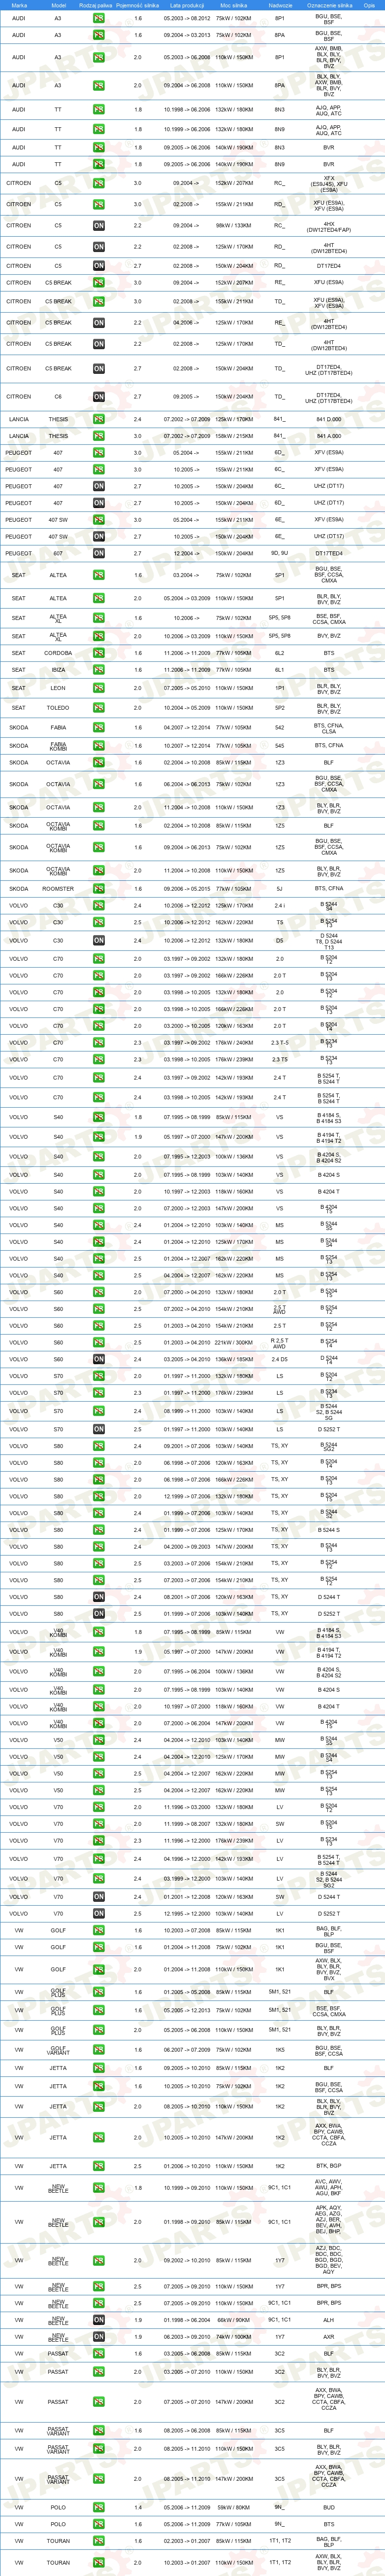The image size is (385, 2576).
Task: Click the Lata produkcji column header
Action: click(187, 5)
